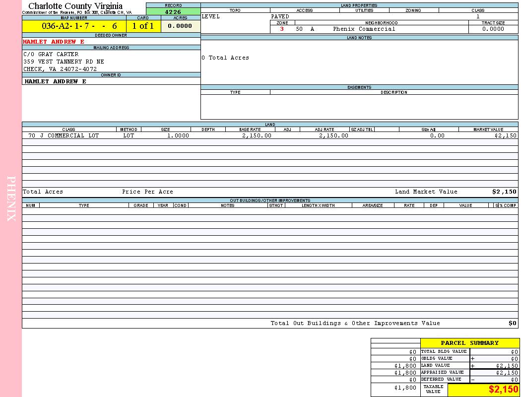Viewport: 521px width, 397px height.
Task: Click the Charlotte County Virginia title
Action: (x=75, y=6)
